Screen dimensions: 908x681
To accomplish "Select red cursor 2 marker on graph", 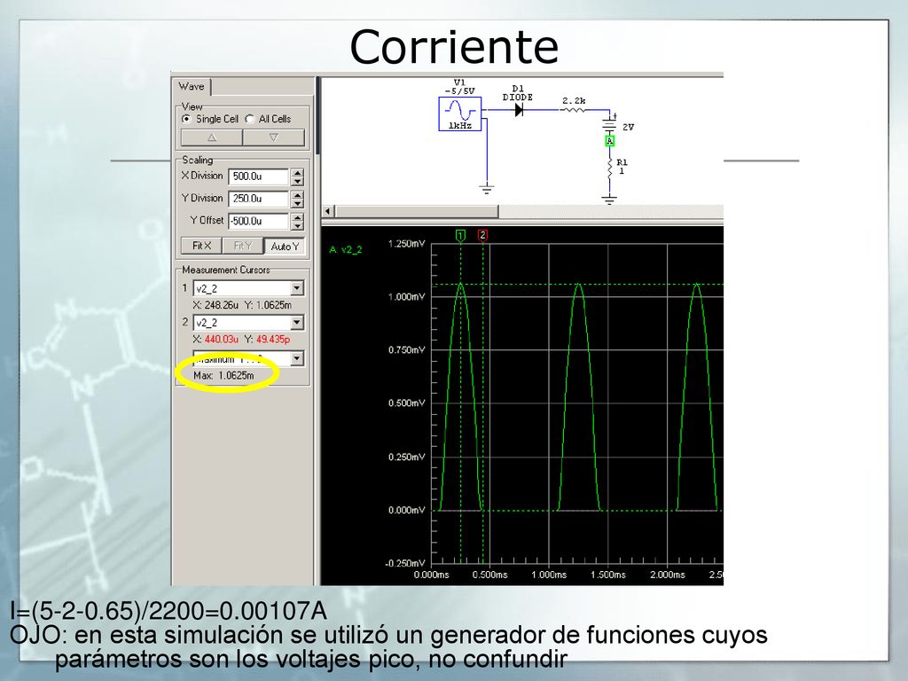I will [482, 235].
